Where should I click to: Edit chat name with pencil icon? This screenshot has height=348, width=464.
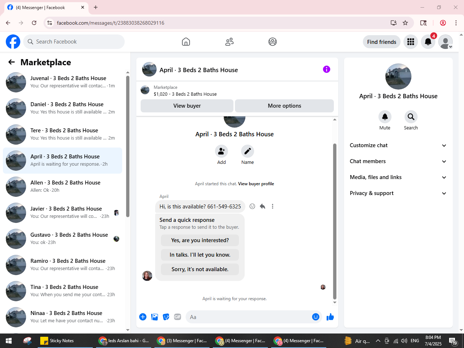click(x=248, y=151)
